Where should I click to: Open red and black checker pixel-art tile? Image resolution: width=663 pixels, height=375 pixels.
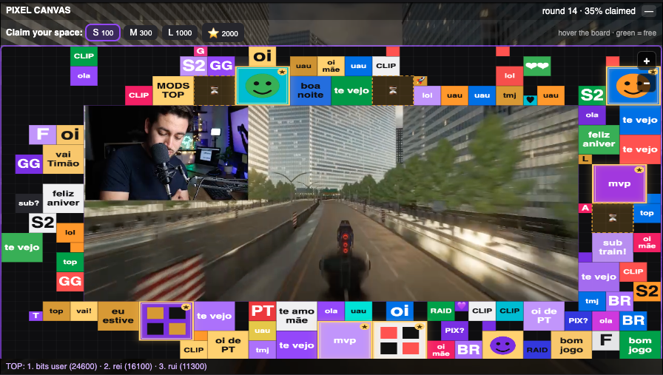[x=400, y=340]
